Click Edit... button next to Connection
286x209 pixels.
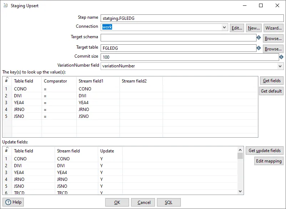click(237, 28)
